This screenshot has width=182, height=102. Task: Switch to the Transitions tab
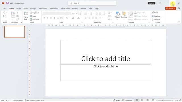42,8
